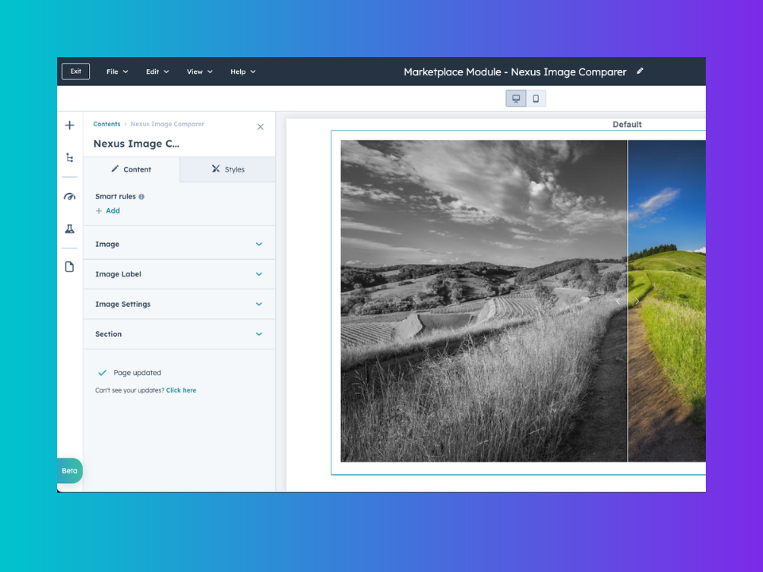763x572 pixels.
Task: Switch to the Styles tab
Action: (x=228, y=169)
